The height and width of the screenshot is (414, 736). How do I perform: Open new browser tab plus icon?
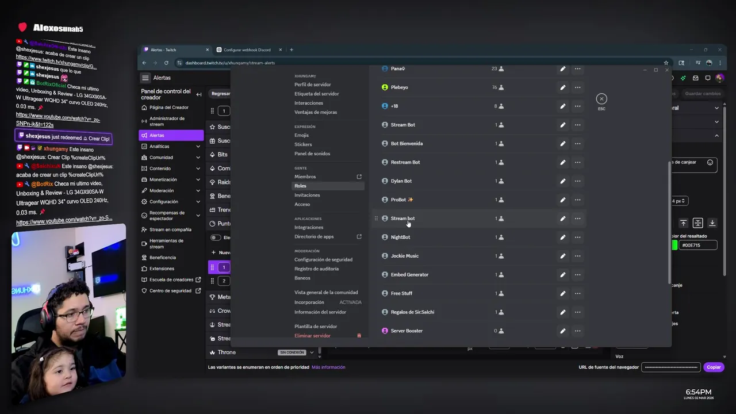coord(291,49)
